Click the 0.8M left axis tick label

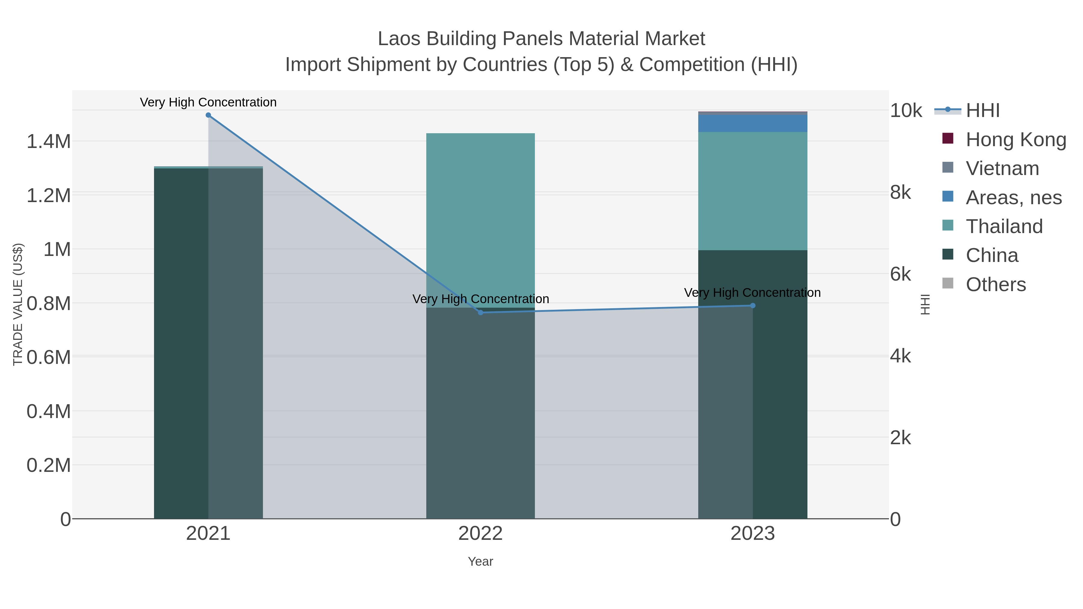49,303
